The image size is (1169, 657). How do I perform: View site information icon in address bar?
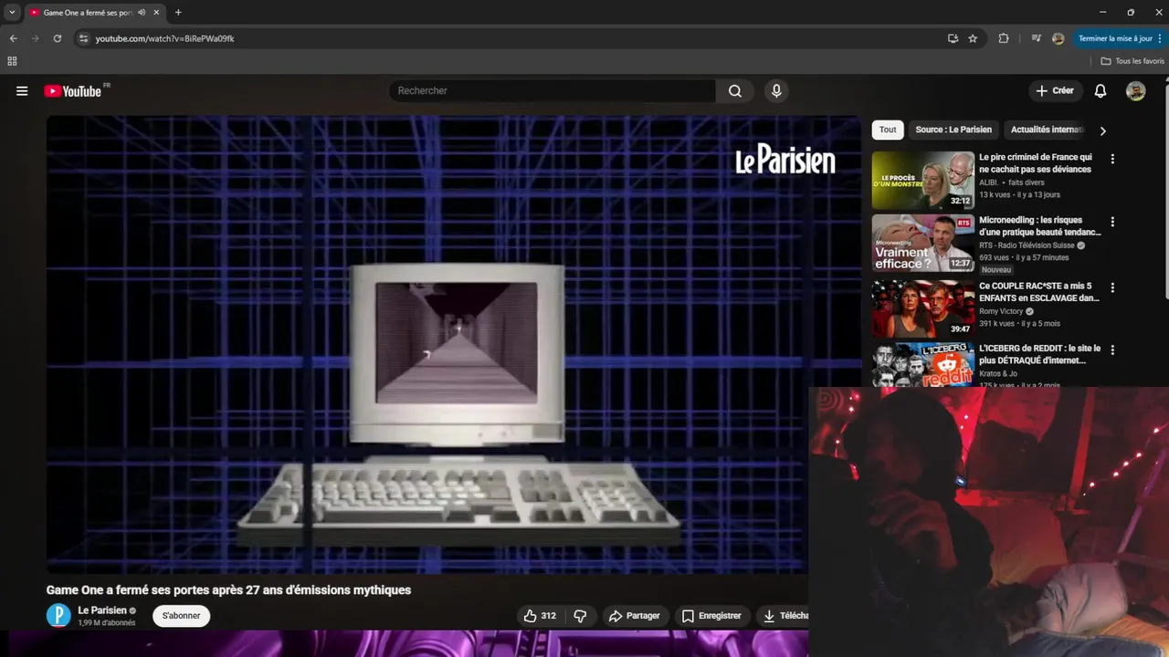coord(83,38)
